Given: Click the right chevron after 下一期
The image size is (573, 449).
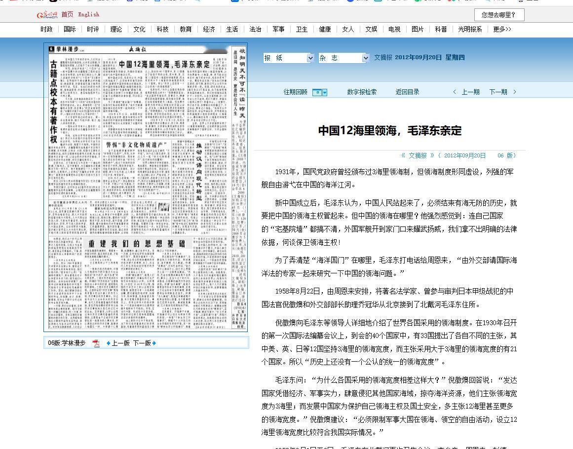Looking at the screenshot, I should [x=515, y=92].
